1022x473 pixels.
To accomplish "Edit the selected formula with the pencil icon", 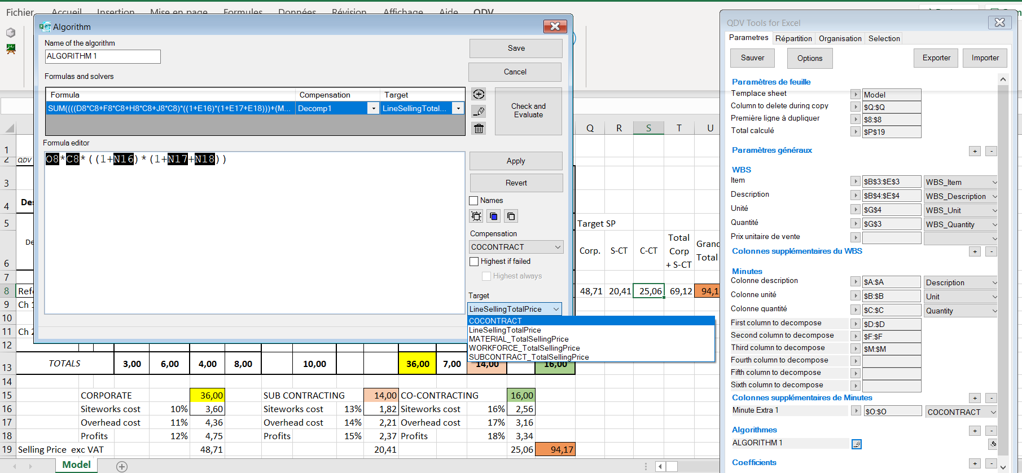I will pyautogui.click(x=479, y=112).
